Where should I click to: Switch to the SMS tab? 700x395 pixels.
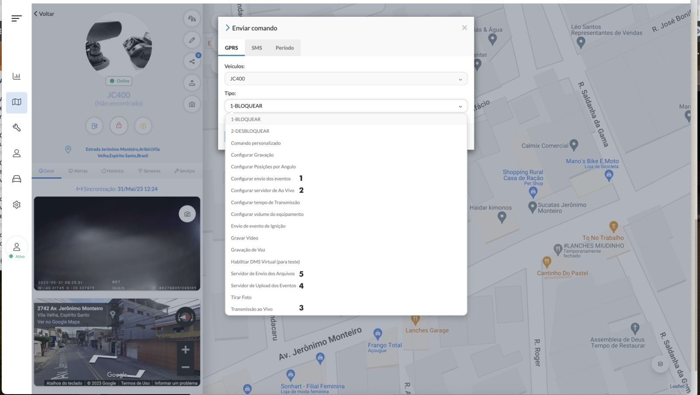(x=257, y=48)
